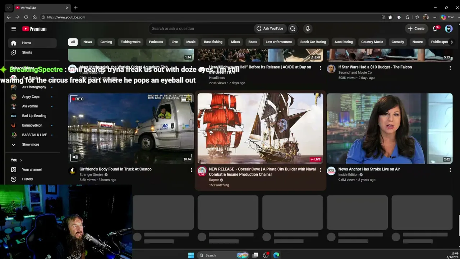The height and width of the screenshot is (259, 460).
Task: Click the Ask YouTube button
Action: [270, 29]
